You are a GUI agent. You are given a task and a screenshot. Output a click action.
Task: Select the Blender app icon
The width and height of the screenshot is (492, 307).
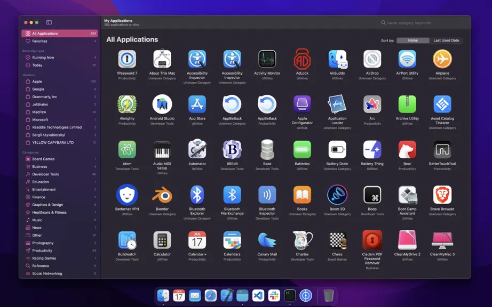click(162, 196)
